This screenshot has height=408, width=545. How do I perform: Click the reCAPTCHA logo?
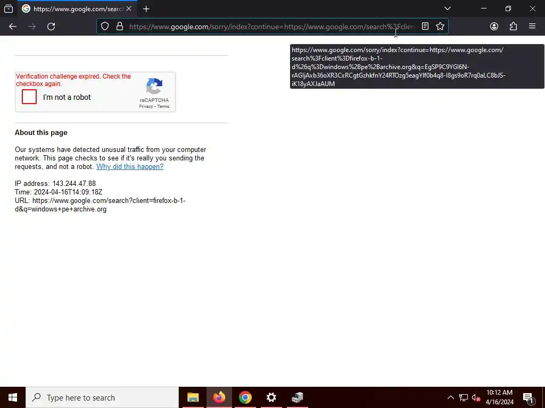coord(154,86)
